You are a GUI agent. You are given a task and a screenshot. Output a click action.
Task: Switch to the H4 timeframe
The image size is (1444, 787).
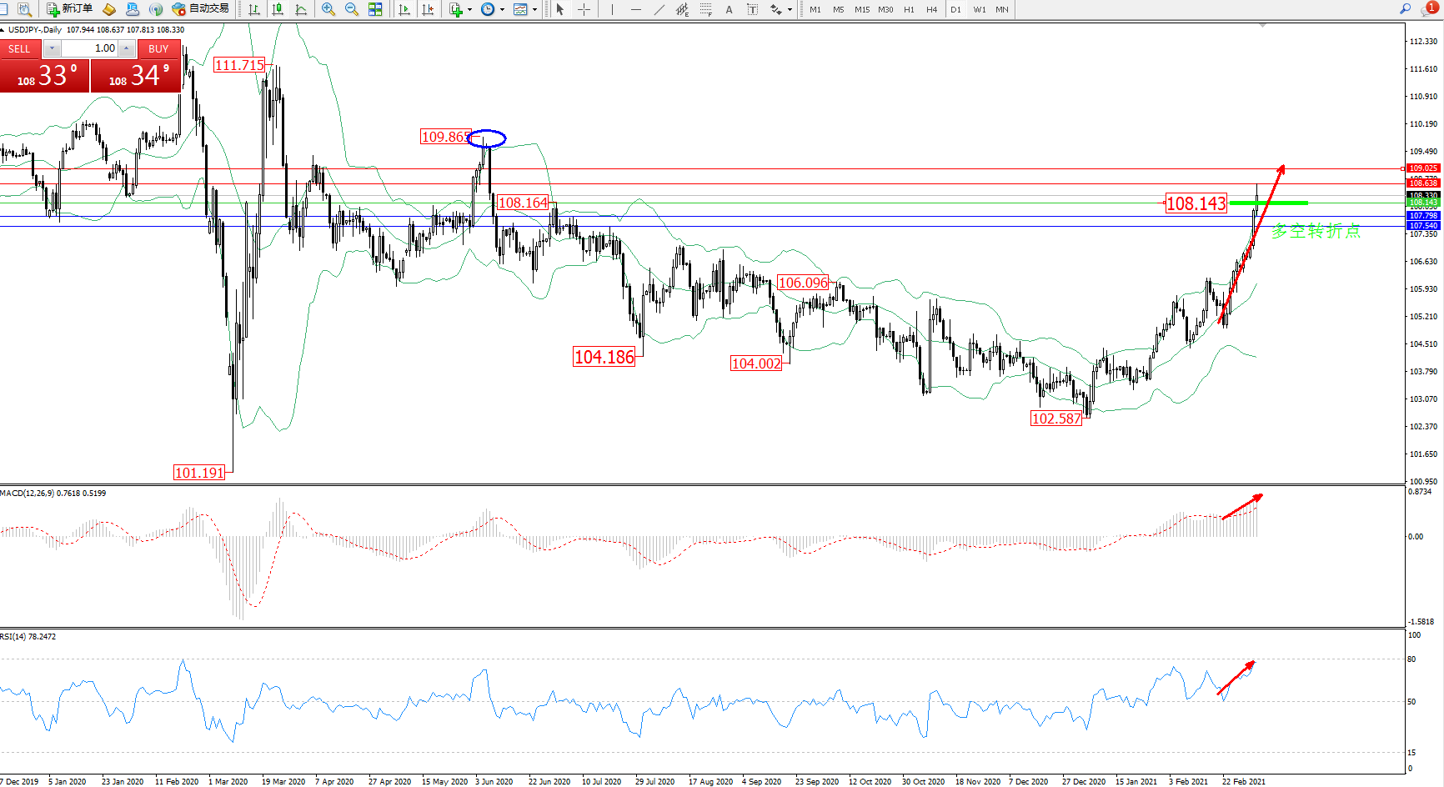(x=931, y=9)
